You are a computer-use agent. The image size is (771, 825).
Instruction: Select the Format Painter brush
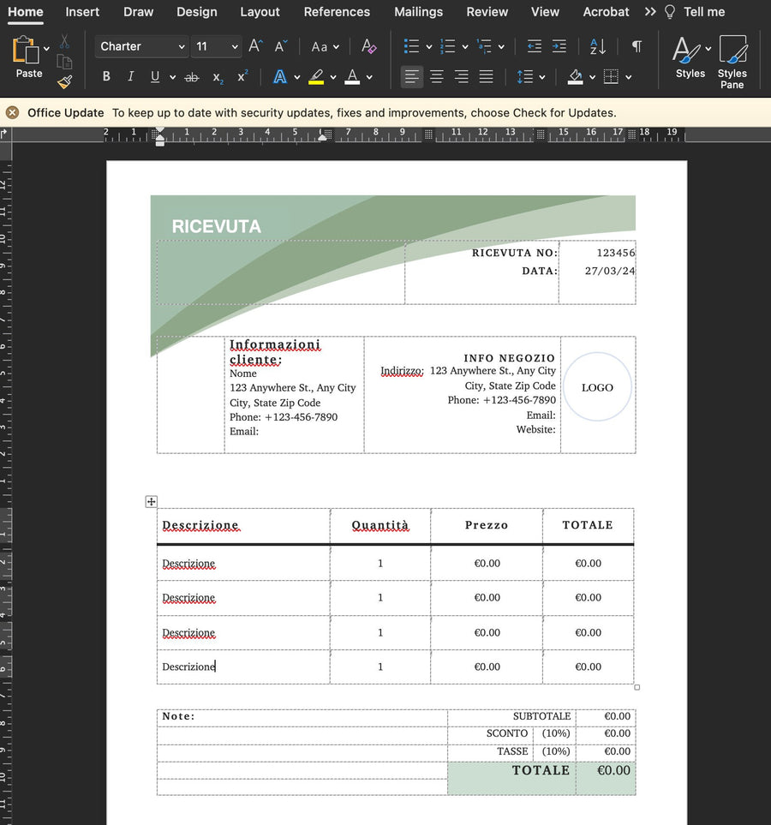click(64, 81)
